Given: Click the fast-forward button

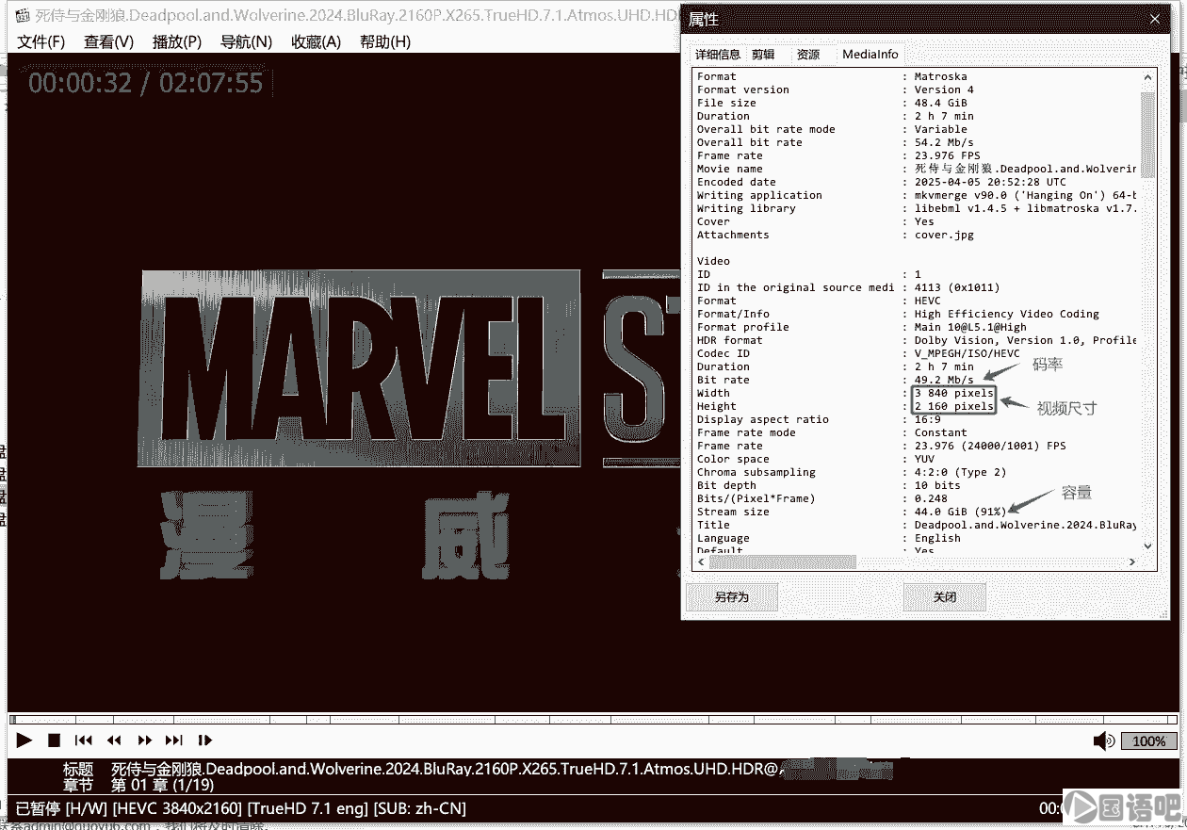Looking at the screenshot, I should [x=144, y=740].
